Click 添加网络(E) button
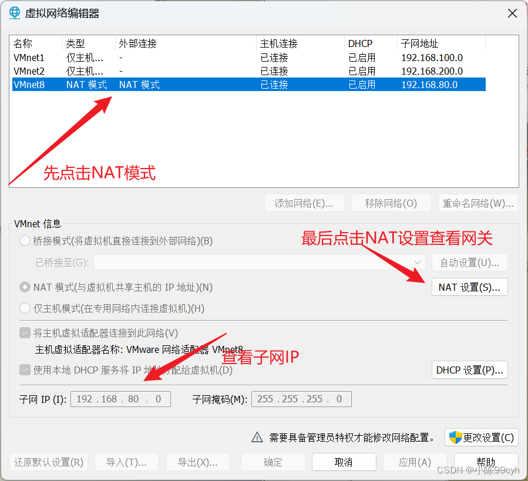Screen dimensions: 528x481 304,203
